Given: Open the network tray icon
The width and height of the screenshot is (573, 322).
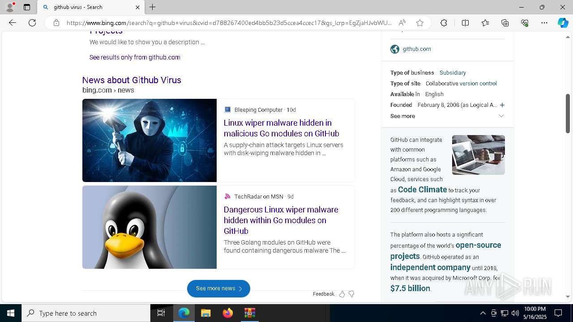Looking at the screenshot, I should point(505,313).
